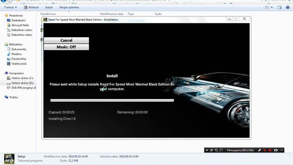The width and height of the screenshot is (293, 165).
Task: Close the recorder toolbar
Action: [282, 150]
